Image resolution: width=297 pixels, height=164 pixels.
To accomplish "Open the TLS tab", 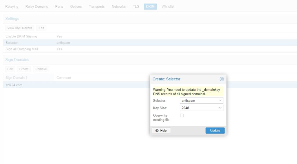I will click(x=136, y=6).
